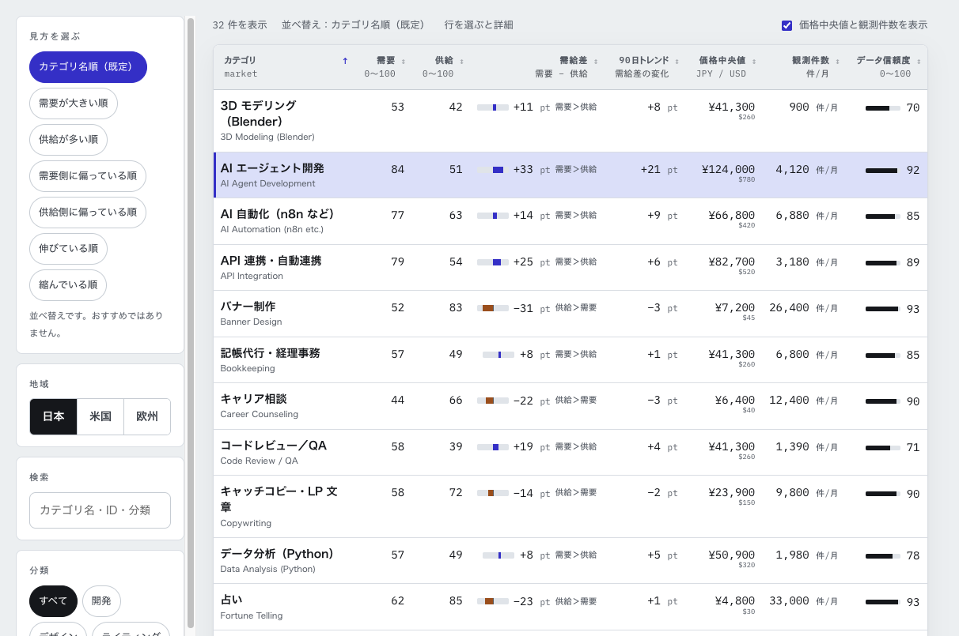Click price ¥124,000 in AI エージェント開発 row
The width and height of the screenshot is (959, 636).
click(728, 170)
